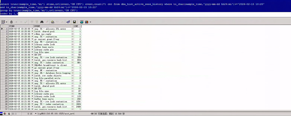The width and height of the screenshot is (291, 116).
Task: Click the clear record eraser icon
Action: [x=47, y=22]
